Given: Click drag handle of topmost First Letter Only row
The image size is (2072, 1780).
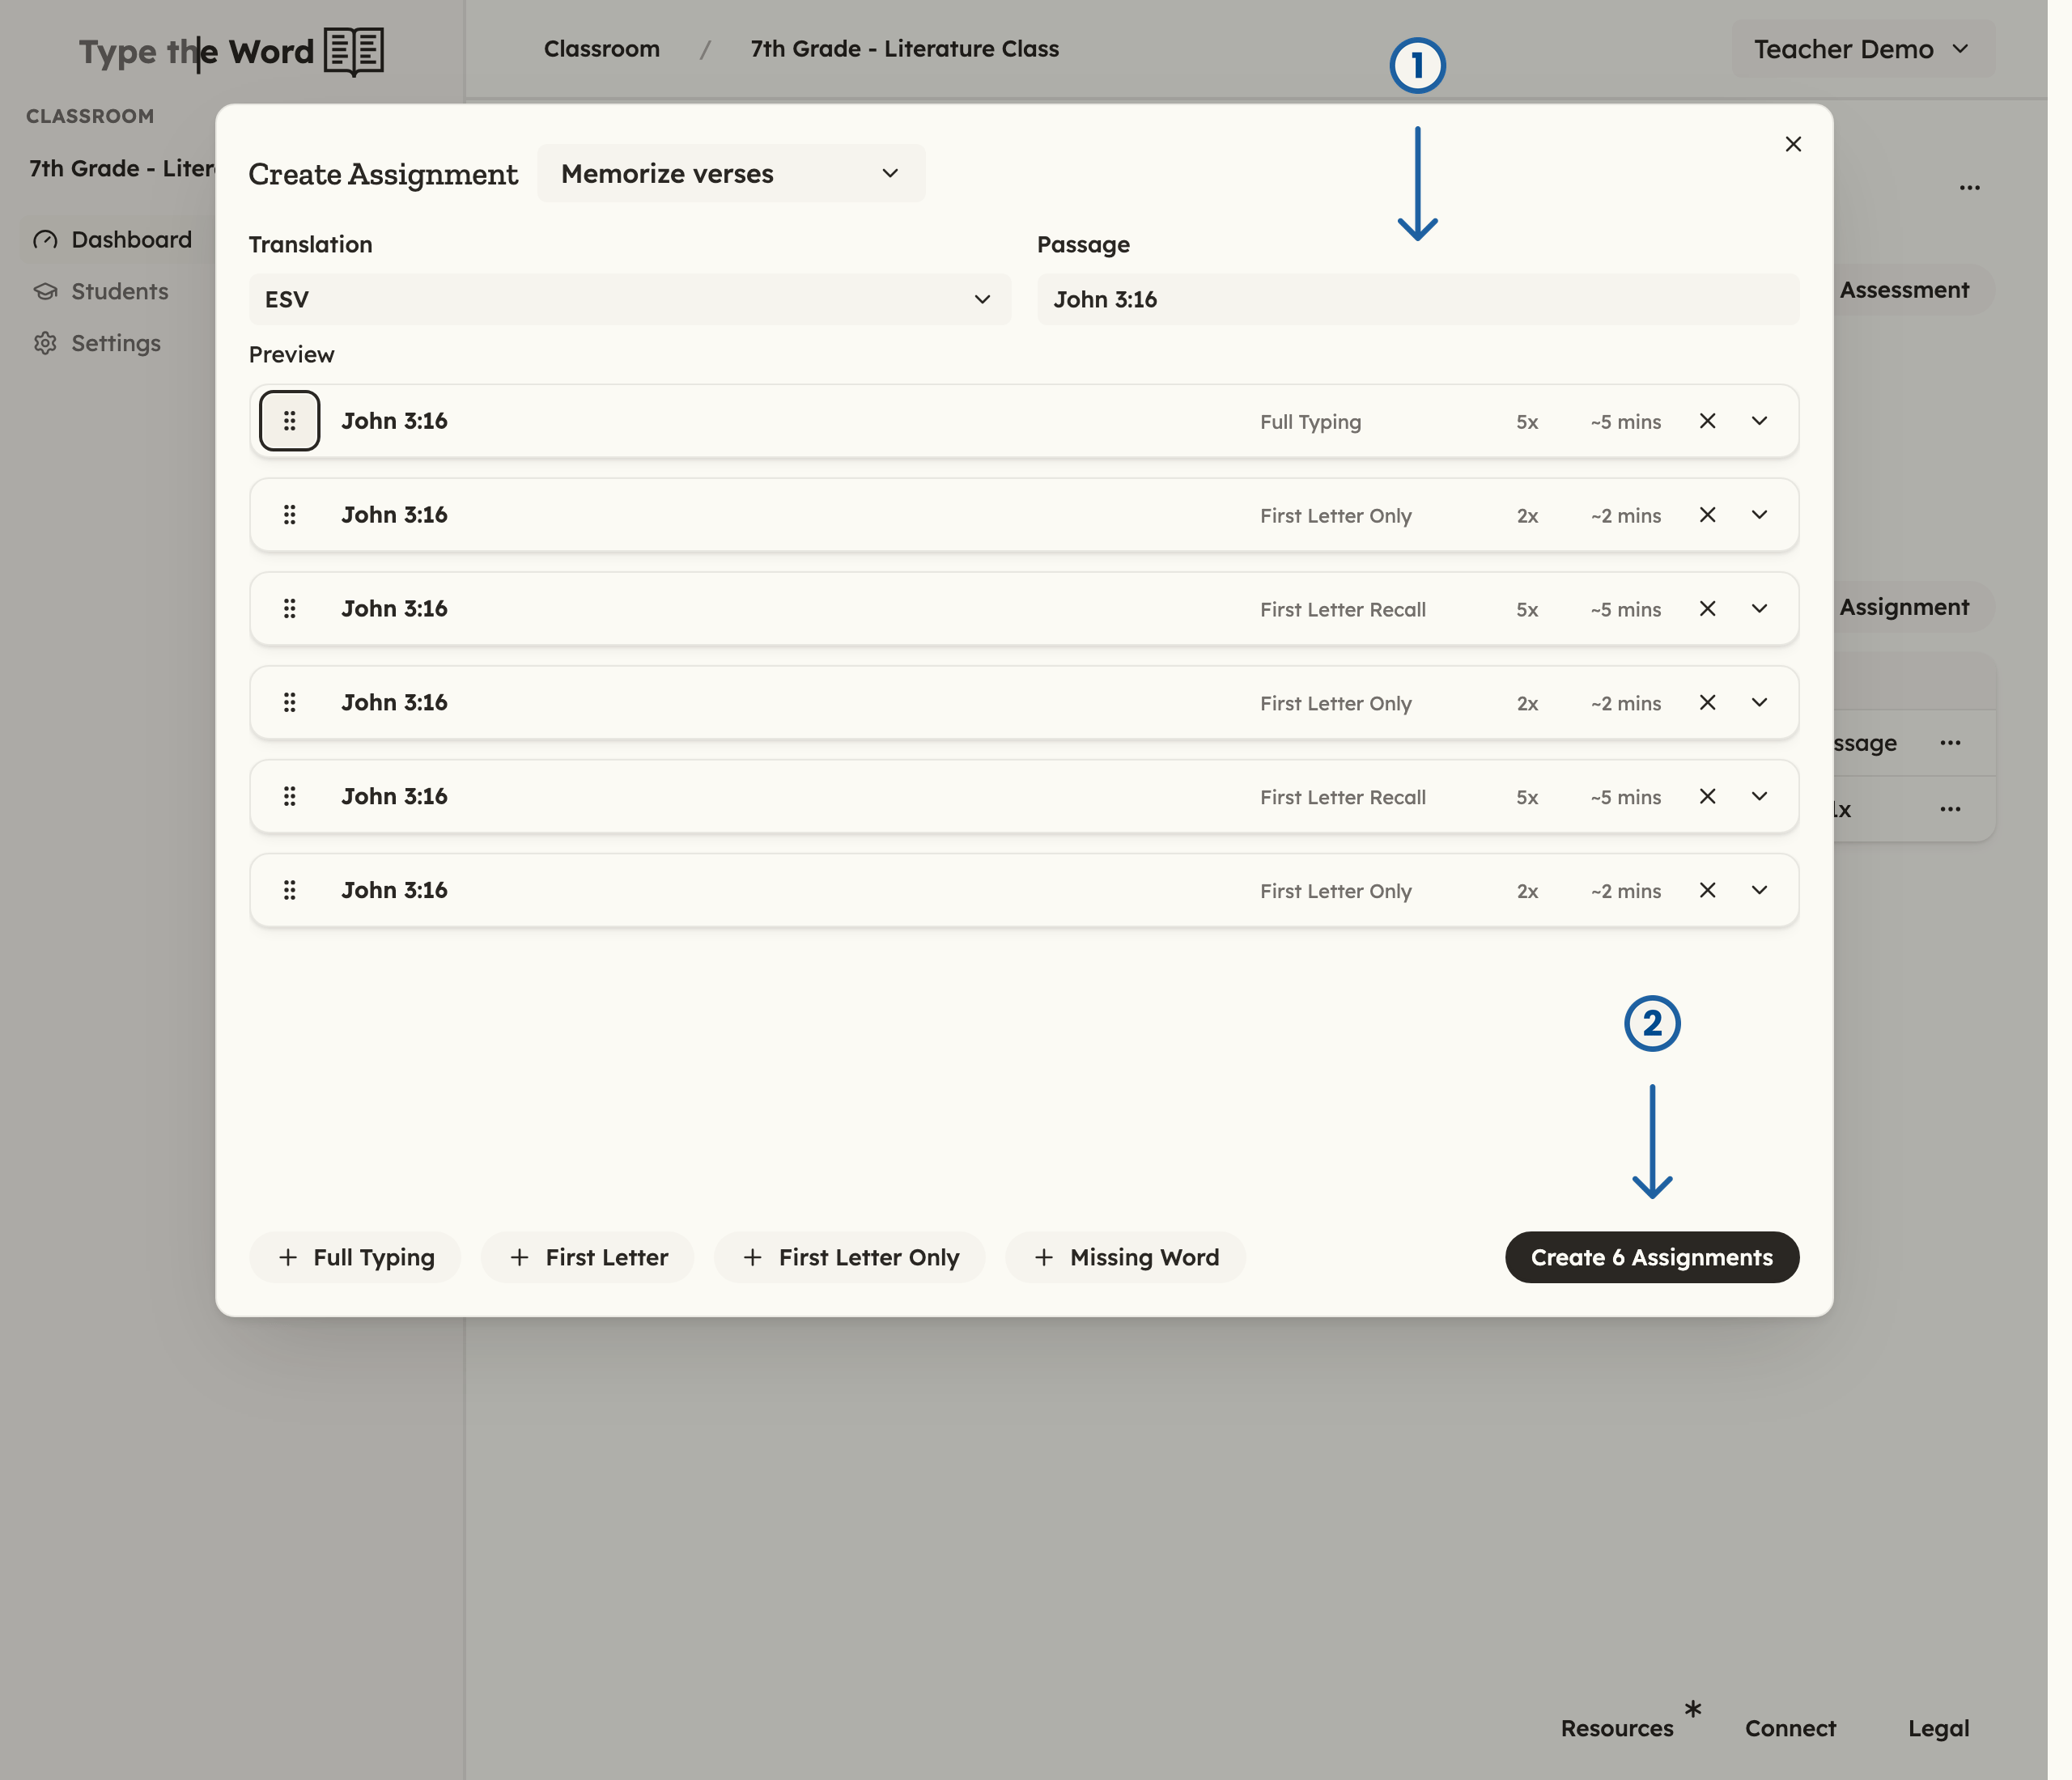Looking at the screenshot, I should point(289,515).
